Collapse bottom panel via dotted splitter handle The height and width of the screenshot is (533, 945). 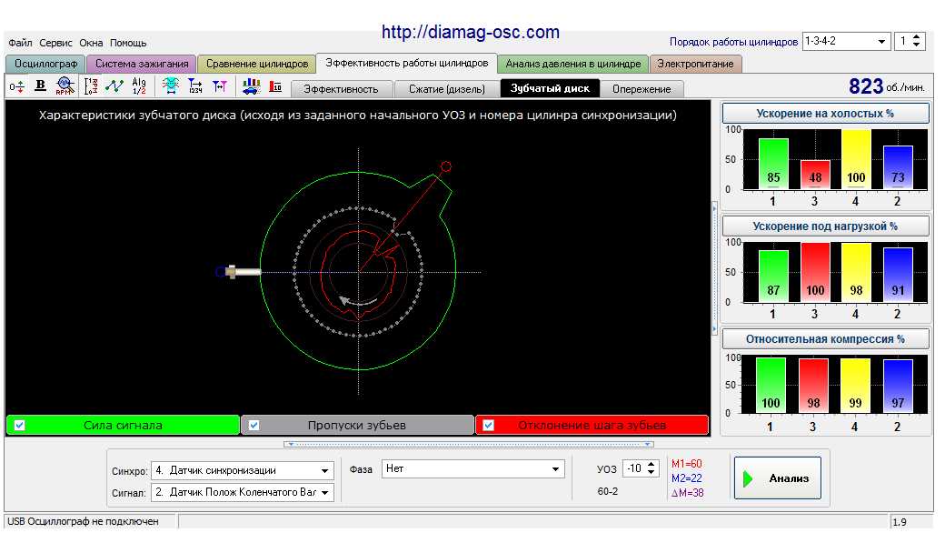click(x=469, y=445)
